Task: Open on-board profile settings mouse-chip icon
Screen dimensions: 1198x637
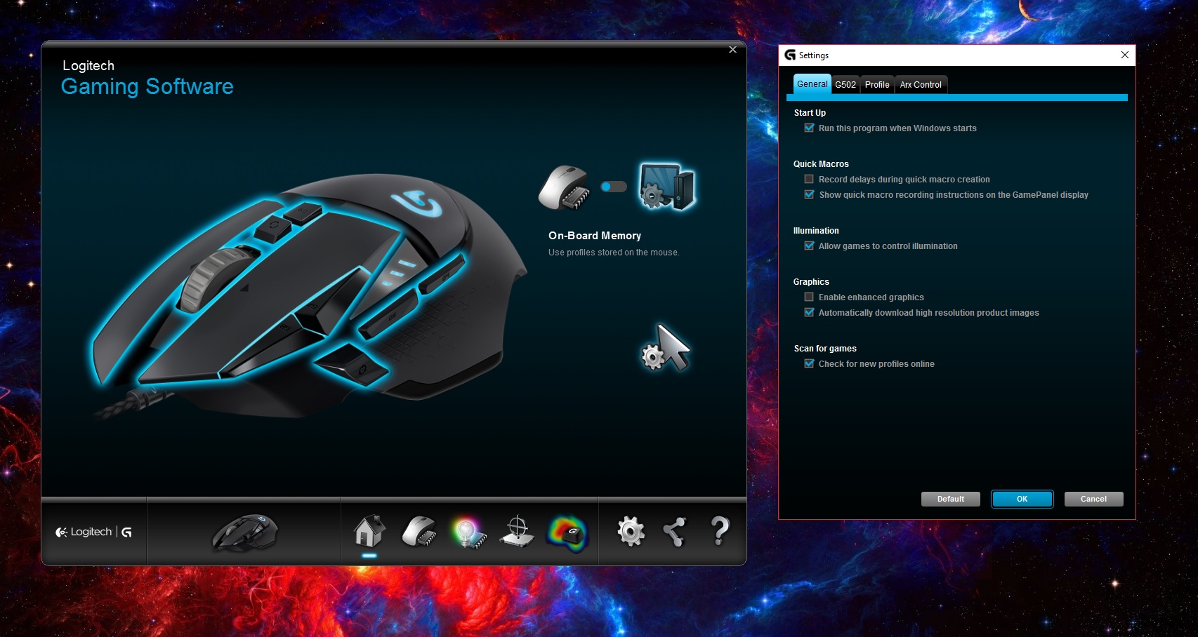Action: [419, 531]
